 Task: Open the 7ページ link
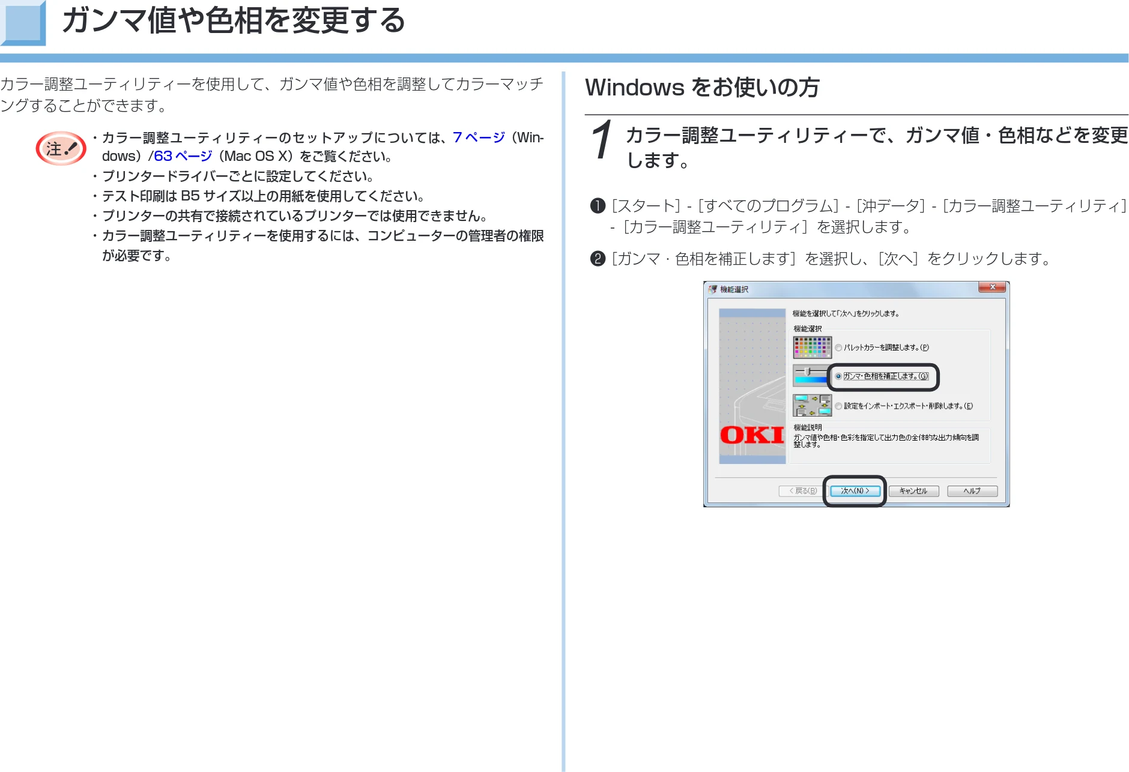(x=479, y=137)
